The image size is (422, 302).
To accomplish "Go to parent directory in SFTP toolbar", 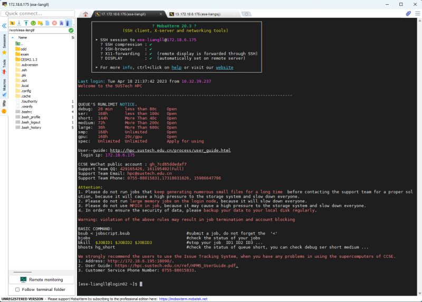I will click(x=12, y=23).
